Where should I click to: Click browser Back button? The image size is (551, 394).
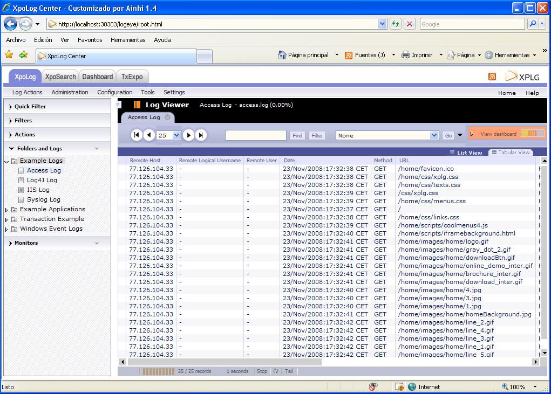click(x=10, y=24)
